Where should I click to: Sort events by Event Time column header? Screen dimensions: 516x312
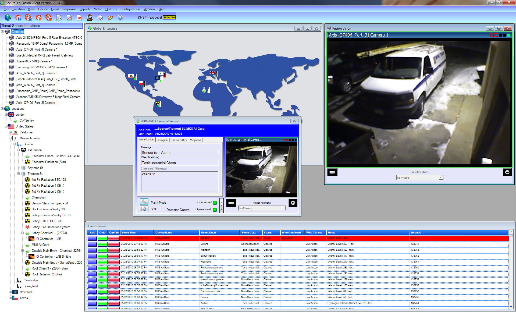[x=137, y=233]
